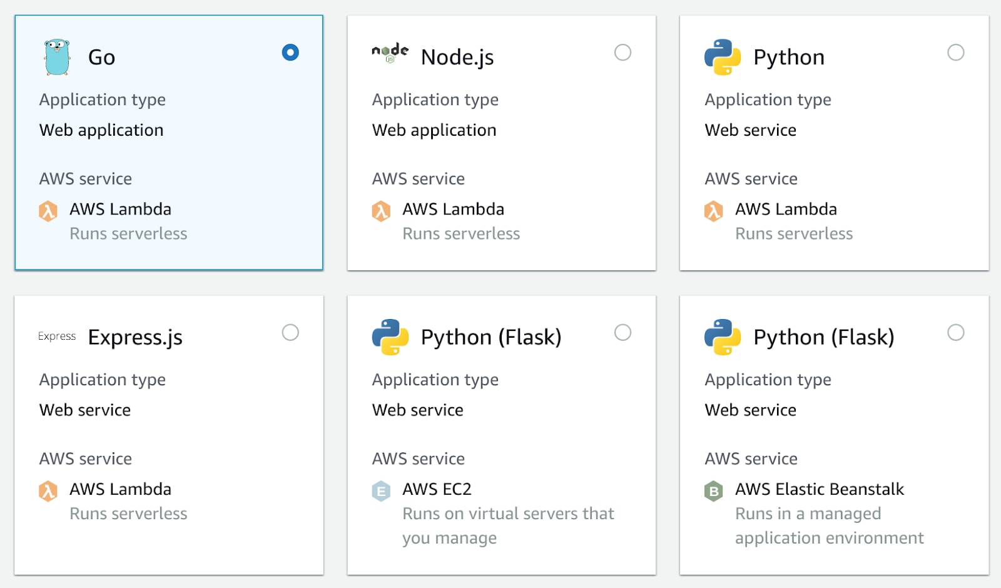Click 'Application type' heading in the Go card

click(103, 100)
